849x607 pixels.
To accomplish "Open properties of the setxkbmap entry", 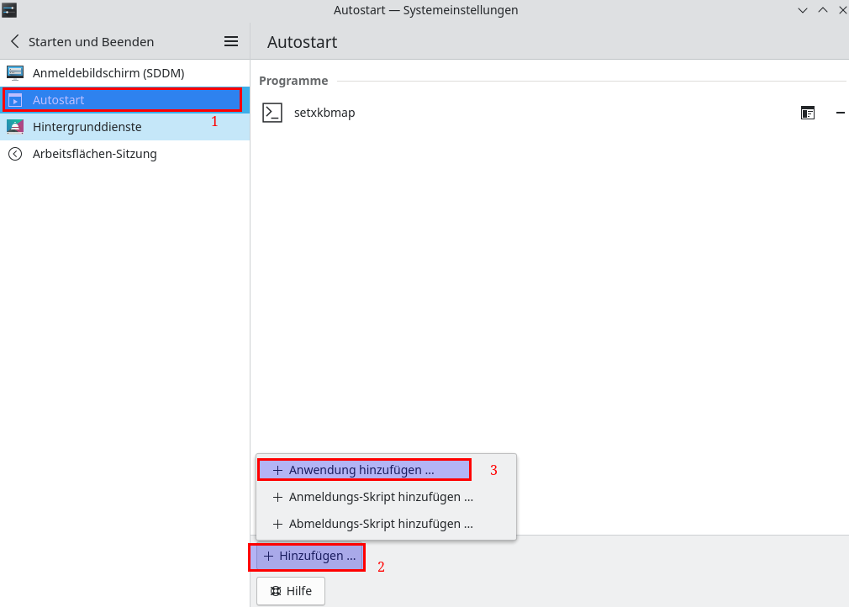I will tap(808, 113).
